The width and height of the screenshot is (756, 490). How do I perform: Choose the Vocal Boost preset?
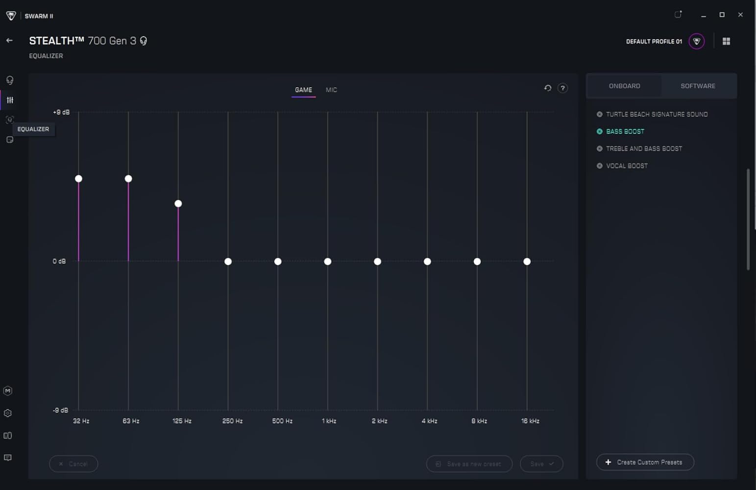click(x=627, y=166)
